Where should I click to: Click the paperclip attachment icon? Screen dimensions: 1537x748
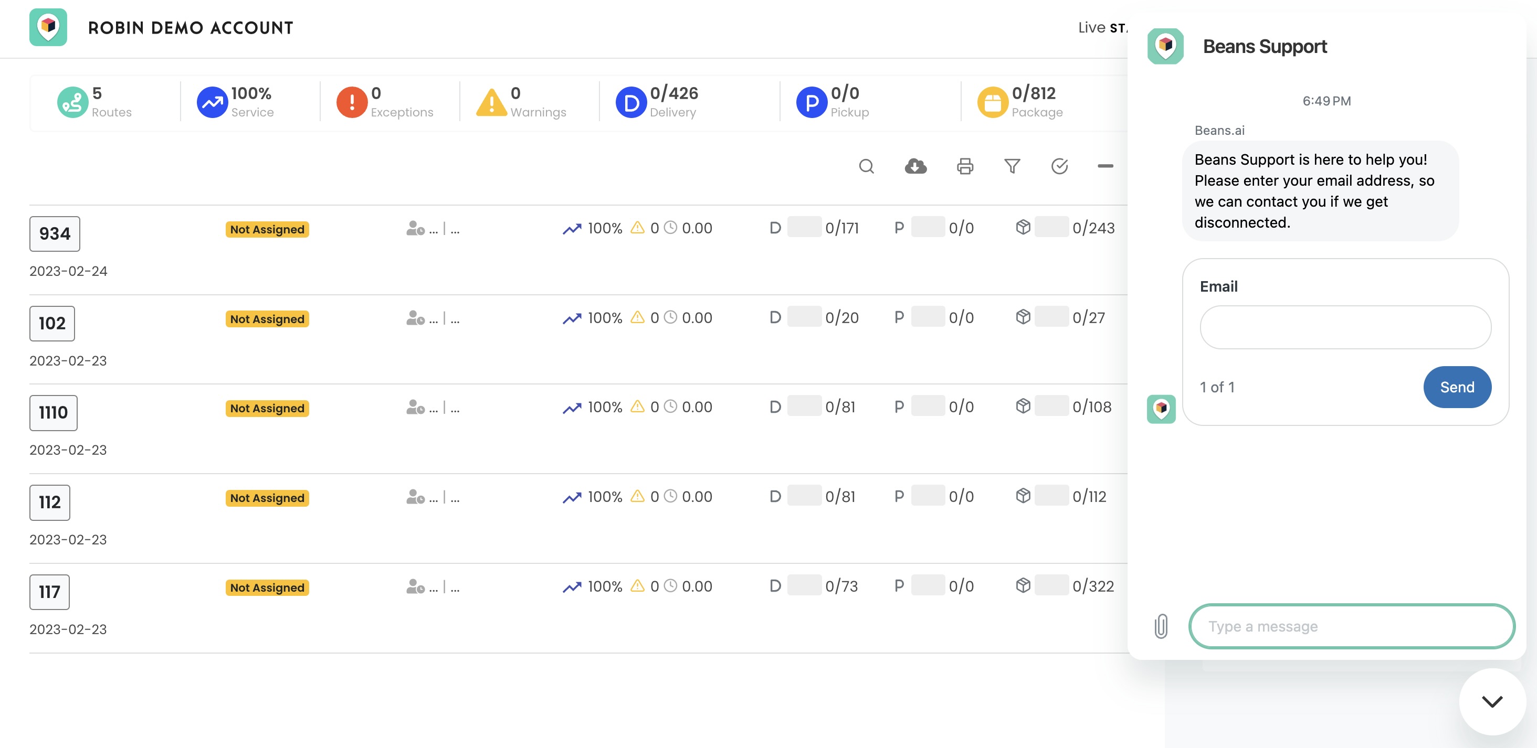(x=1161, y=626)
